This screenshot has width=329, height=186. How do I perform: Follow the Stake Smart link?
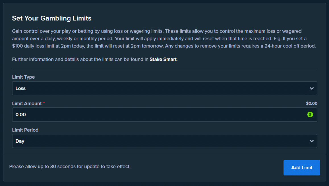point(163,60)
